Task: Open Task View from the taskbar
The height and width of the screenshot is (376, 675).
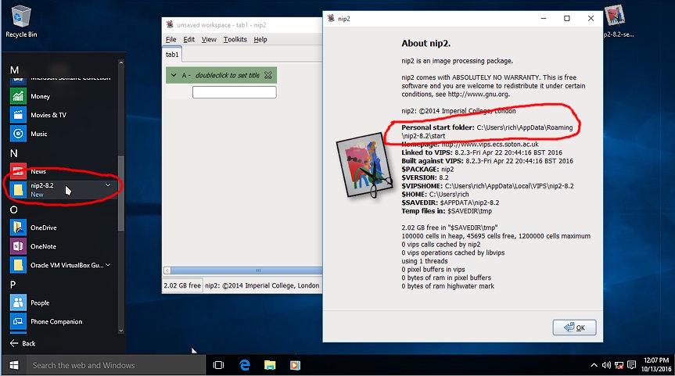Action: [x=219, y=365]
